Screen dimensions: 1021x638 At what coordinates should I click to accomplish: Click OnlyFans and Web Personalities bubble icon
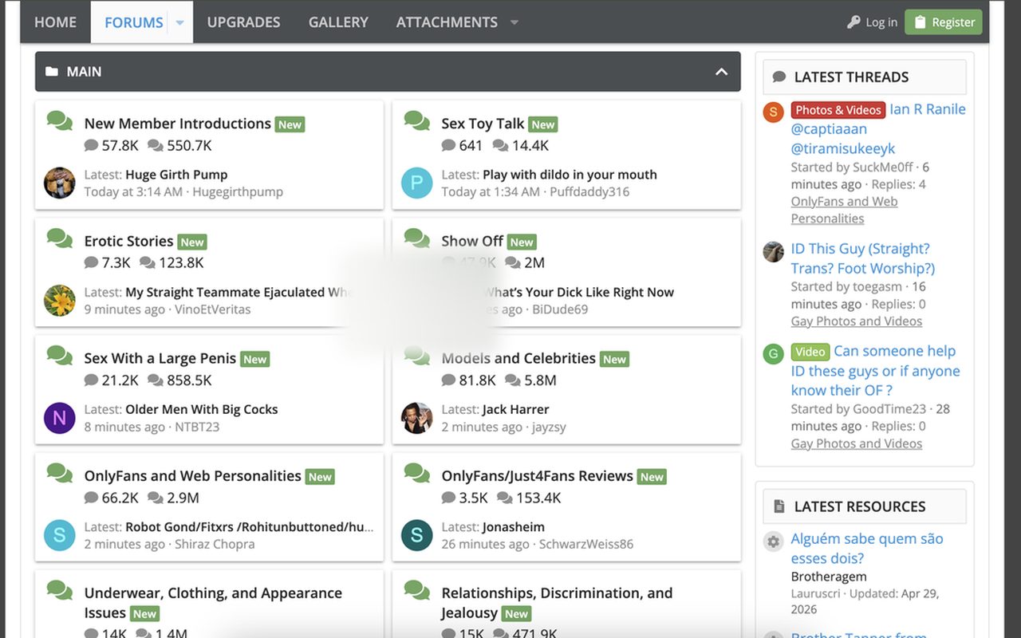pos(60,472)
